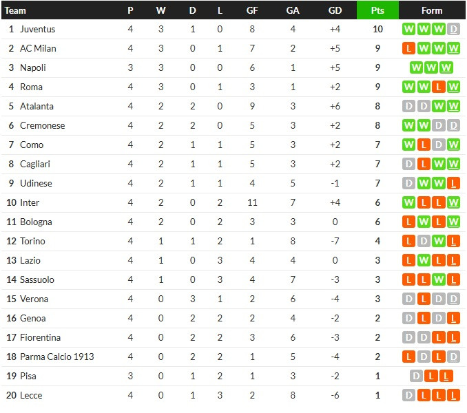Viewport: 467px width, 413px height.
Task: Click the Bologna team name
Action: click(36, 222)
